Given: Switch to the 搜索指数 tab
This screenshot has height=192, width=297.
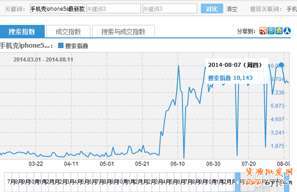Looking at the screenshot, I should click(x=22, y=31).
